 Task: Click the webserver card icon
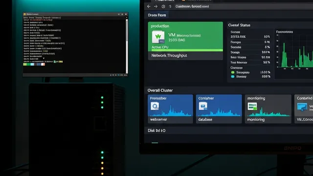[155, 106]
